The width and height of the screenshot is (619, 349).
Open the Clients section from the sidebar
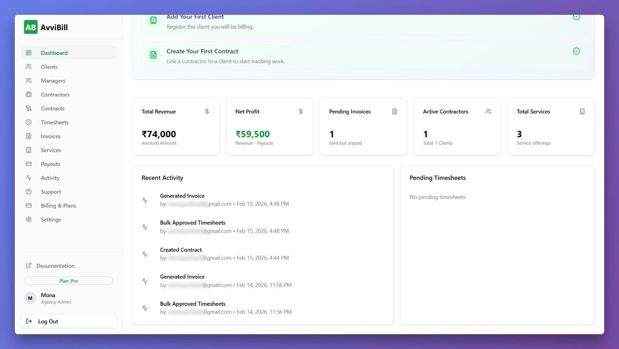(x=49, y=67)
